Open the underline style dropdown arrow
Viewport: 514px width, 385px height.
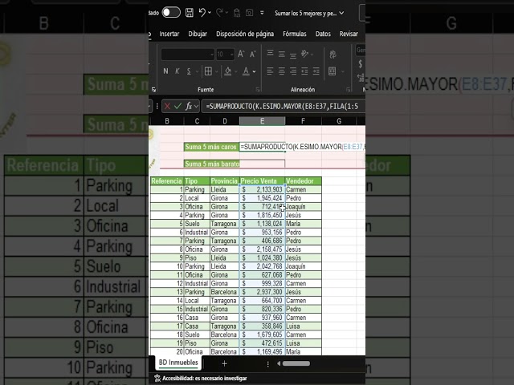pyautogui.click(x=197, y=71)
